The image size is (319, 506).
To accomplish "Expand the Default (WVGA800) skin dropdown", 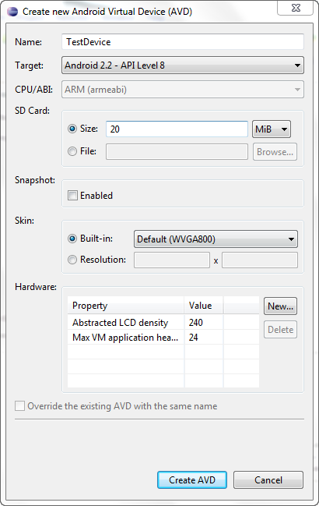I will point(216,239).
